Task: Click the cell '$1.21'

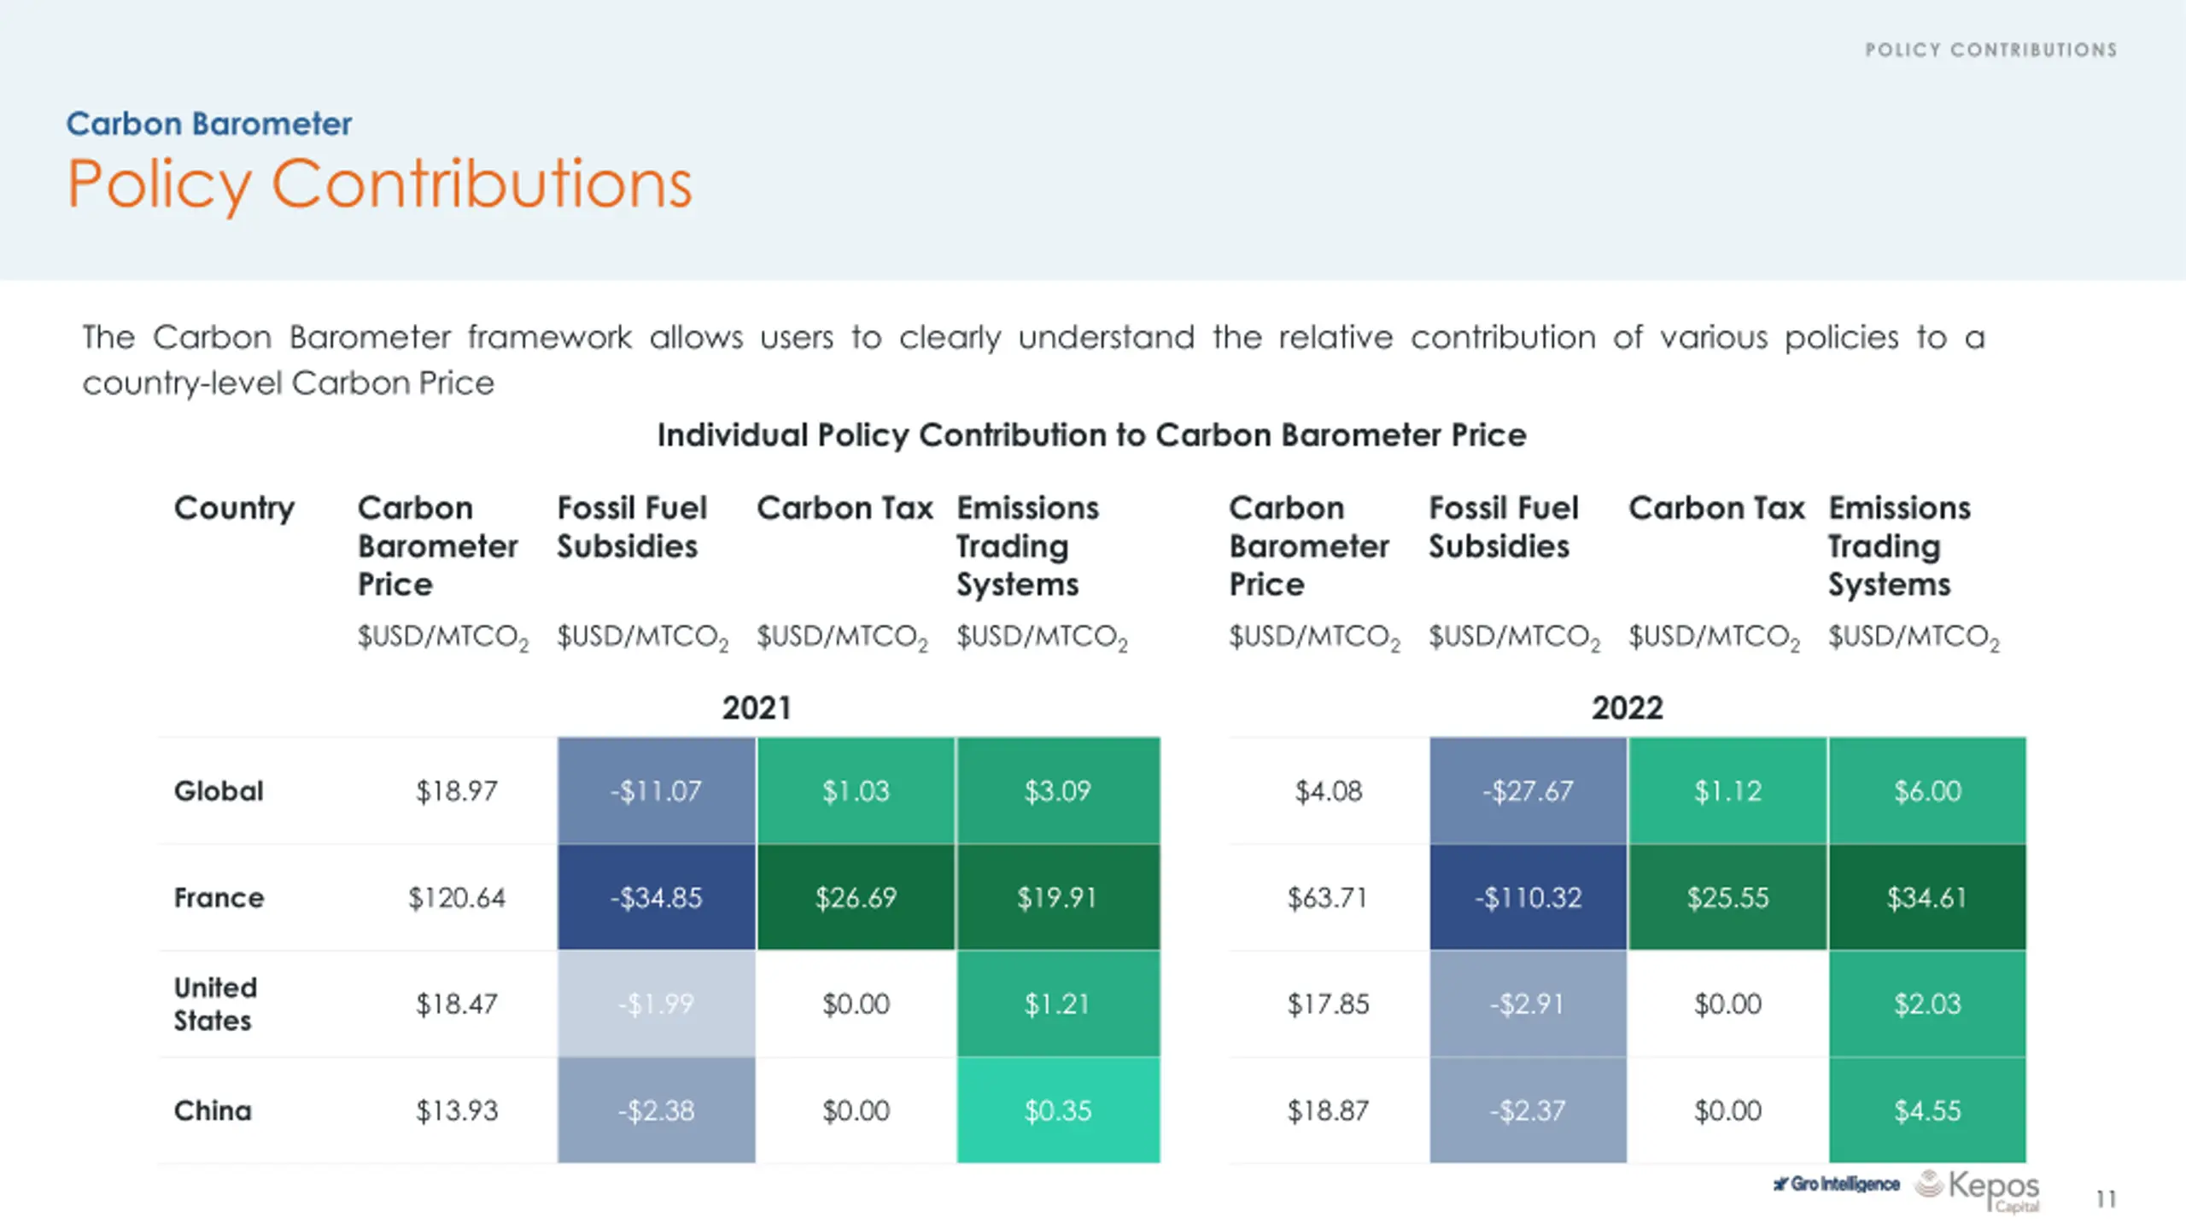Action: 1058,1004
